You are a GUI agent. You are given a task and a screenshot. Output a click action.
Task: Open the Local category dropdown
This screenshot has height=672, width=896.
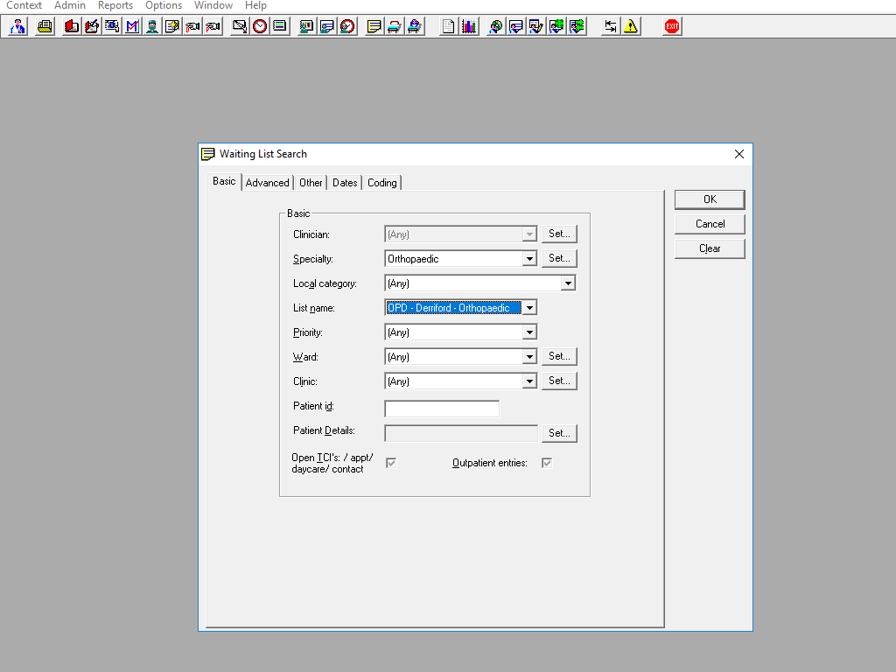coord(568,283)
